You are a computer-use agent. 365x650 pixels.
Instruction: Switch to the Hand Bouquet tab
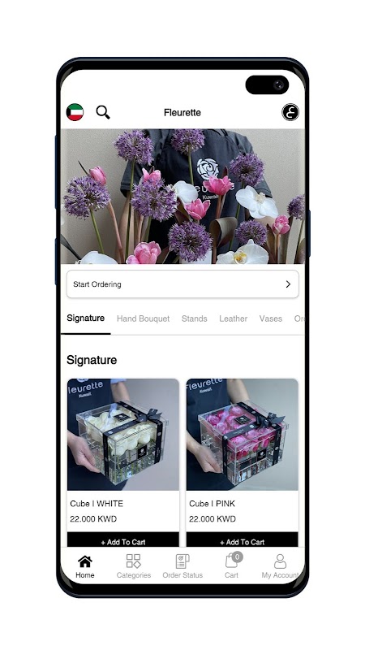pos(144,318)
